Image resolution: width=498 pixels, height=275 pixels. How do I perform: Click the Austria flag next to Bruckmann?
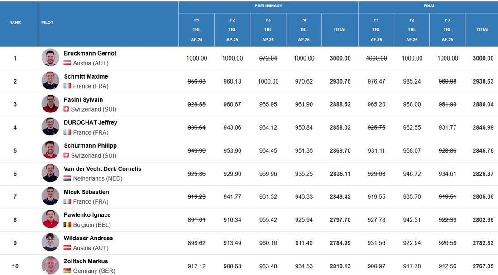(x=67, y=63)
